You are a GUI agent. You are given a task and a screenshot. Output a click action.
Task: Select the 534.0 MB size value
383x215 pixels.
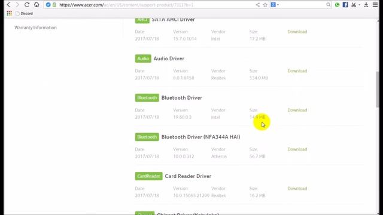click(x=259, y=78)
